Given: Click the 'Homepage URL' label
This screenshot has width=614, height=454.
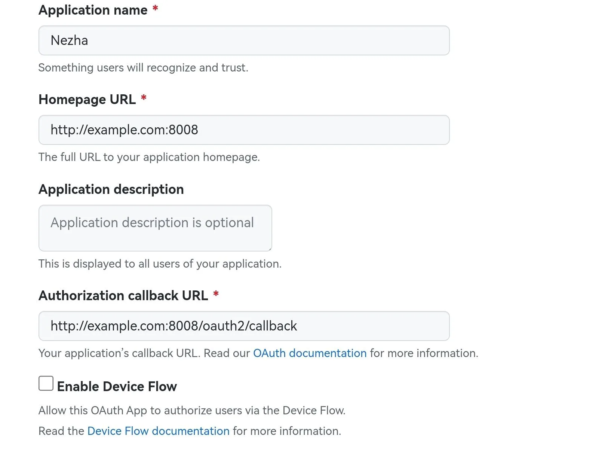Looking at the screenshot, I should pos(87,100).
